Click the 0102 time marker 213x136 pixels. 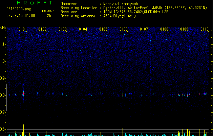[42, 29]
